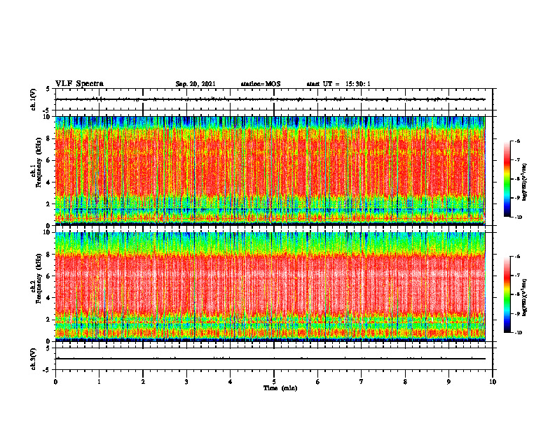Click "-10" on ch.2 color scale

pyautogui.click(x=518, y=333)
